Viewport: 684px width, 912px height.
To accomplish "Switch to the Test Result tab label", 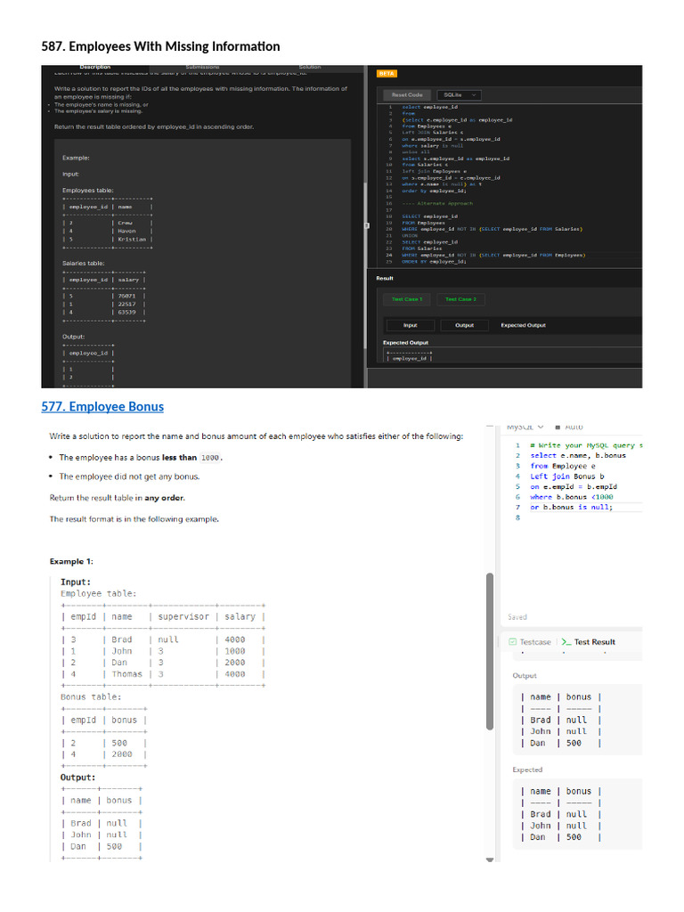I will pos(594,642).
